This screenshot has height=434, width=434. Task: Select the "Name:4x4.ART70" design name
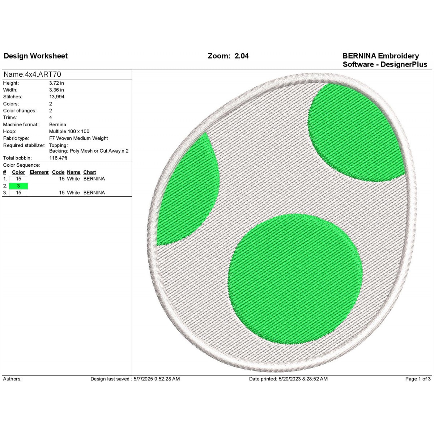tap(32, 75)
